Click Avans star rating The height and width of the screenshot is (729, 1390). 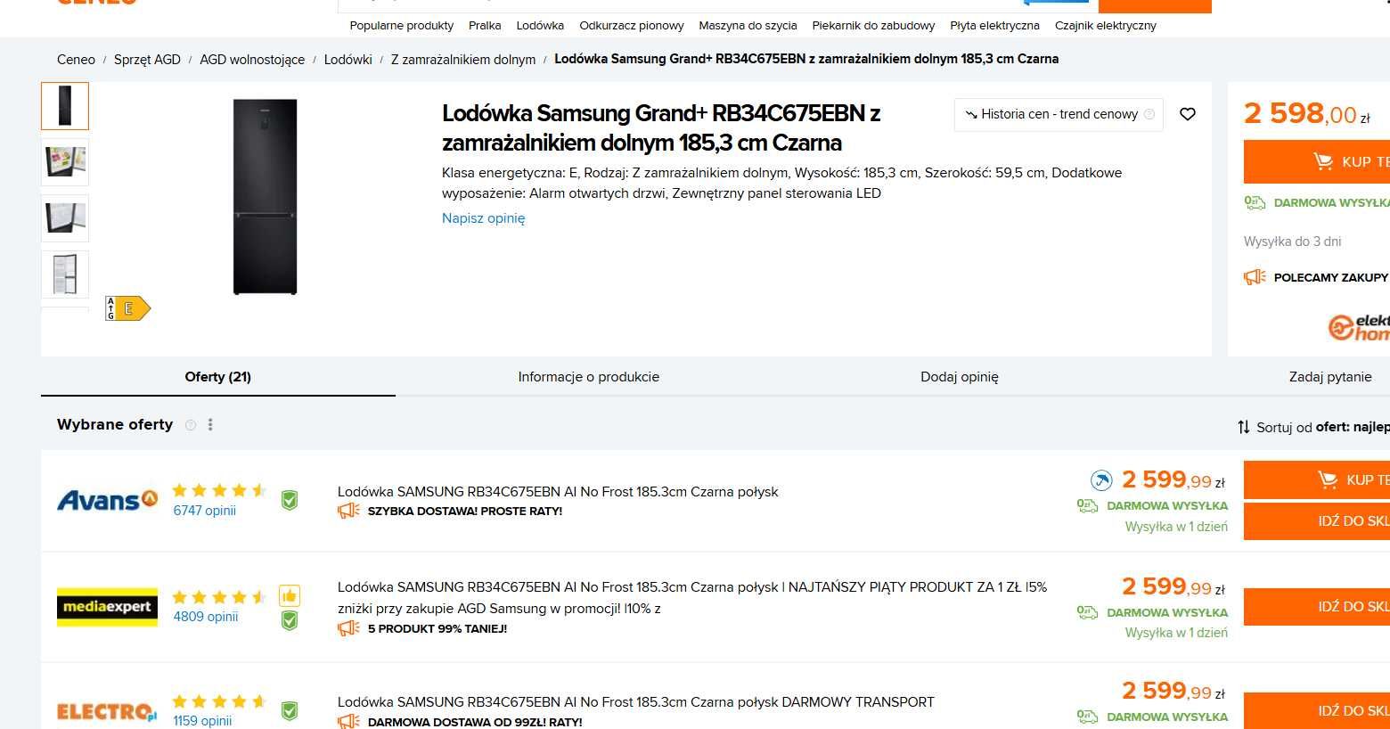(x=219, y=490)
